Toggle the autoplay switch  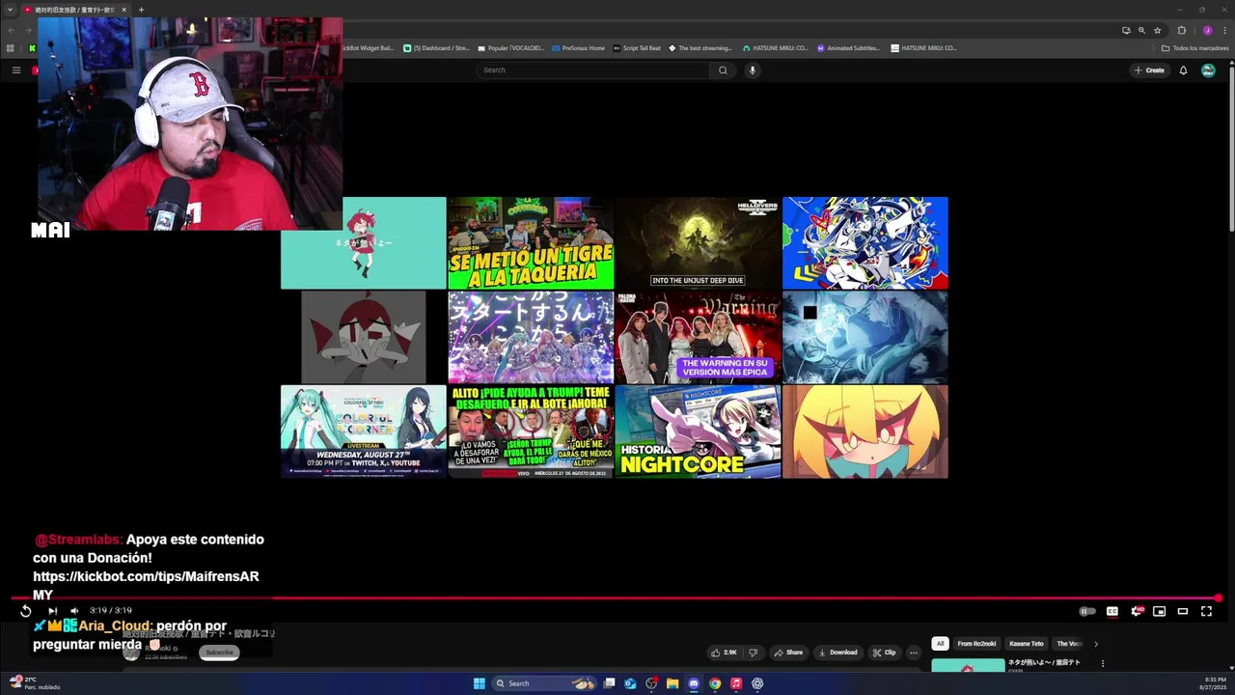click(x=1086, y=611)
